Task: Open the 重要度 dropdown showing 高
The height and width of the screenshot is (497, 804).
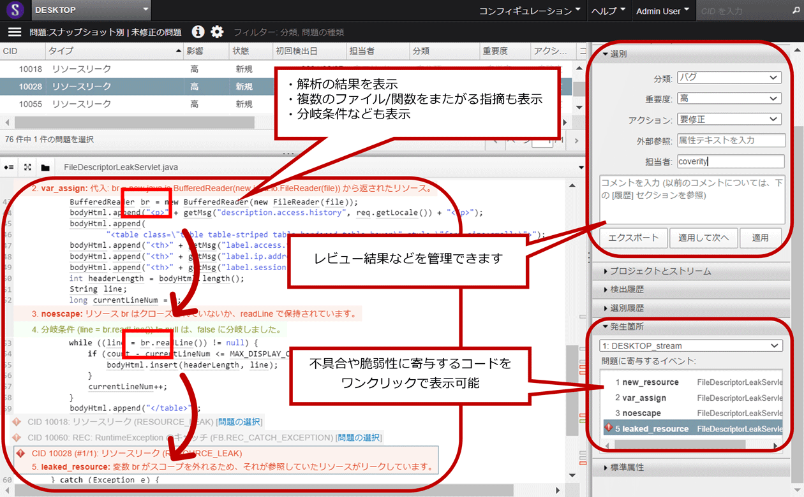Action: click(729, 99)
